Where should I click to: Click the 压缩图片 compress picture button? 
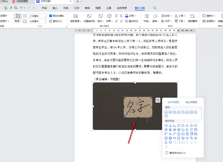(x=209, y=21)
